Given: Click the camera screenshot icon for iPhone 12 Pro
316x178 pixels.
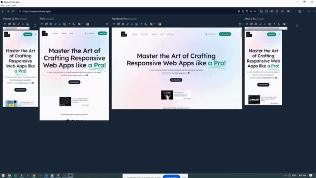Looking at the screenshot, I should point(14,24).
